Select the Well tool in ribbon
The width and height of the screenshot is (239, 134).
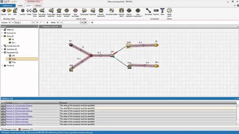15,12
